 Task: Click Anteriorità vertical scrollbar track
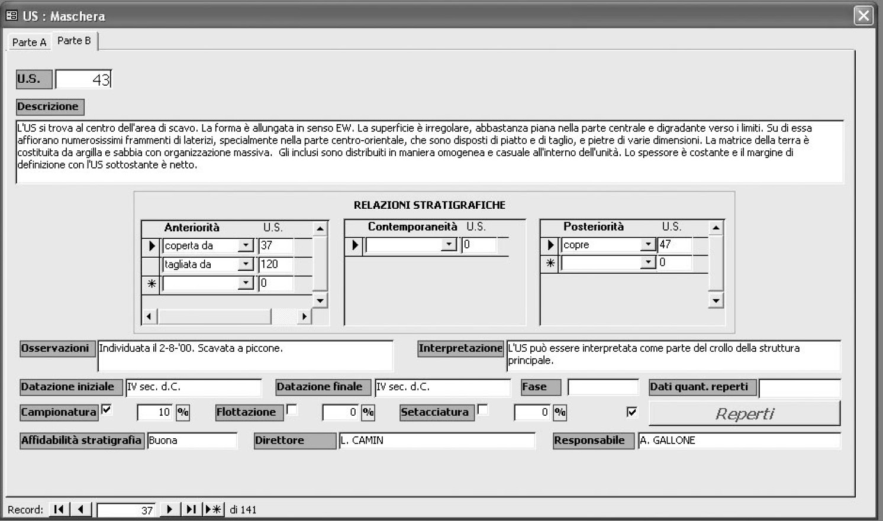tap(320, 263)
